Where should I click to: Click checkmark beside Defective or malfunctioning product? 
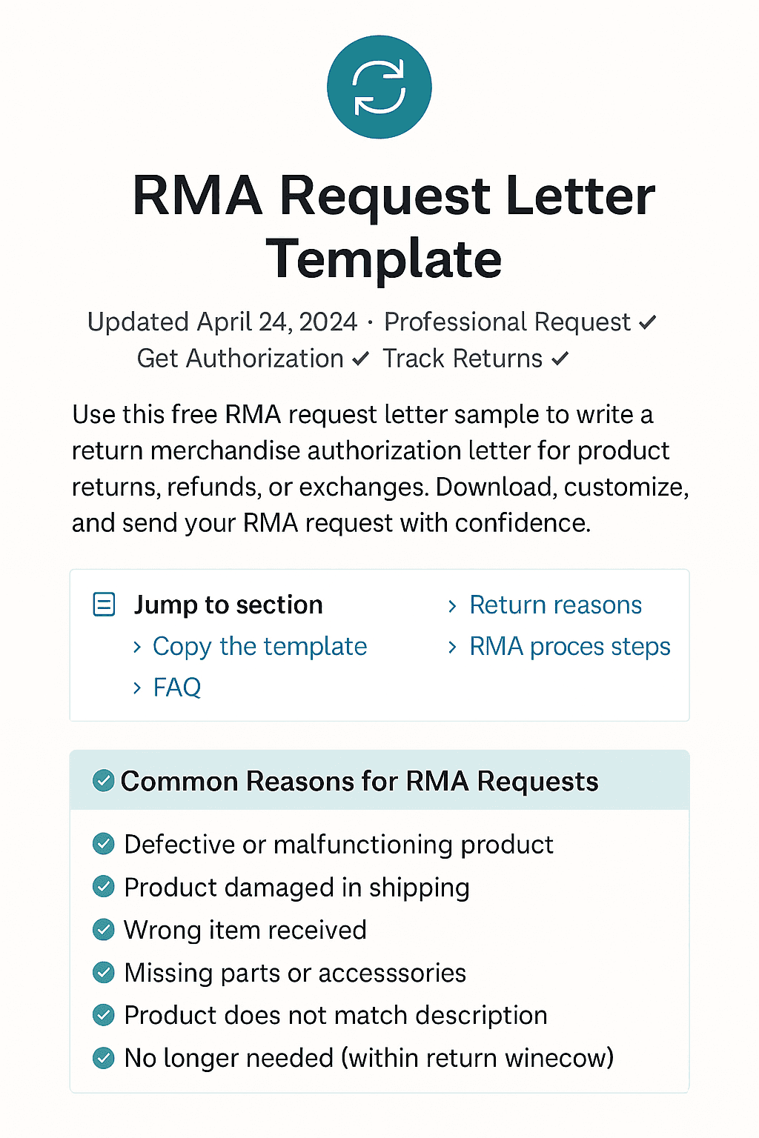click(x=103, y=844)
